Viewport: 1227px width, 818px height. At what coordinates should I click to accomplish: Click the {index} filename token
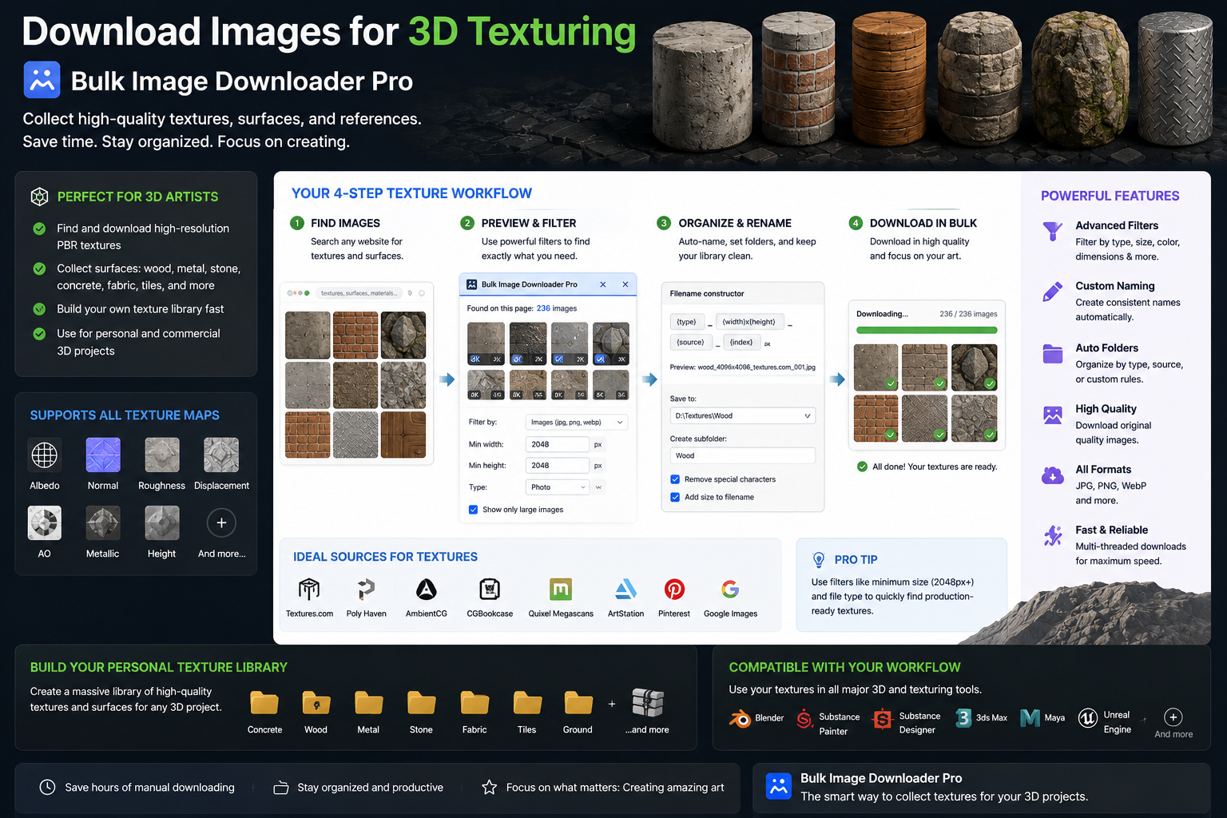[x=741, y=342]
